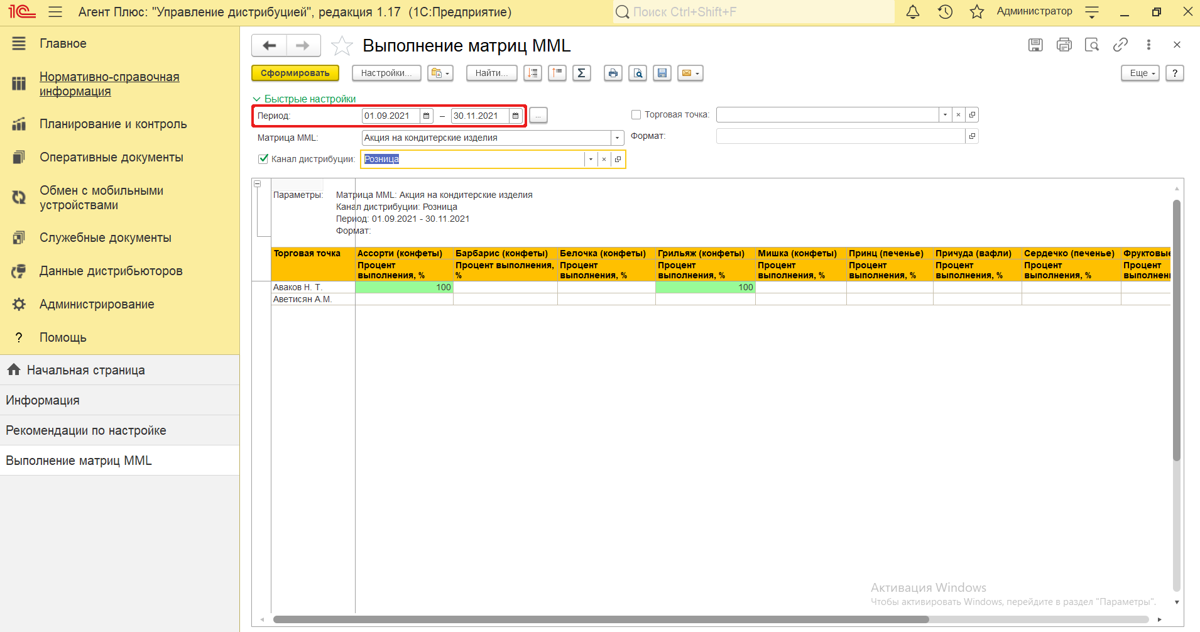Viewport: 1200px width, 632px height.
Task: Open the history clock icon
Action: (x=945, y=12)
